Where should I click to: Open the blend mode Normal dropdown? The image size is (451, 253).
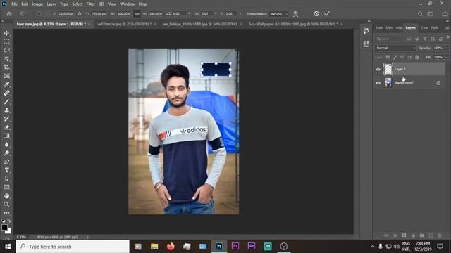[x=395, y=48]
